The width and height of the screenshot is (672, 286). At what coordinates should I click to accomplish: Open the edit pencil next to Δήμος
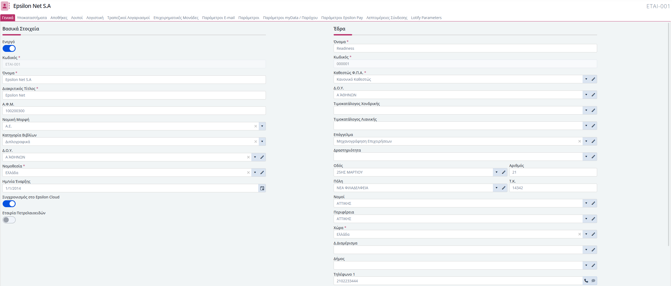point(593,265)
